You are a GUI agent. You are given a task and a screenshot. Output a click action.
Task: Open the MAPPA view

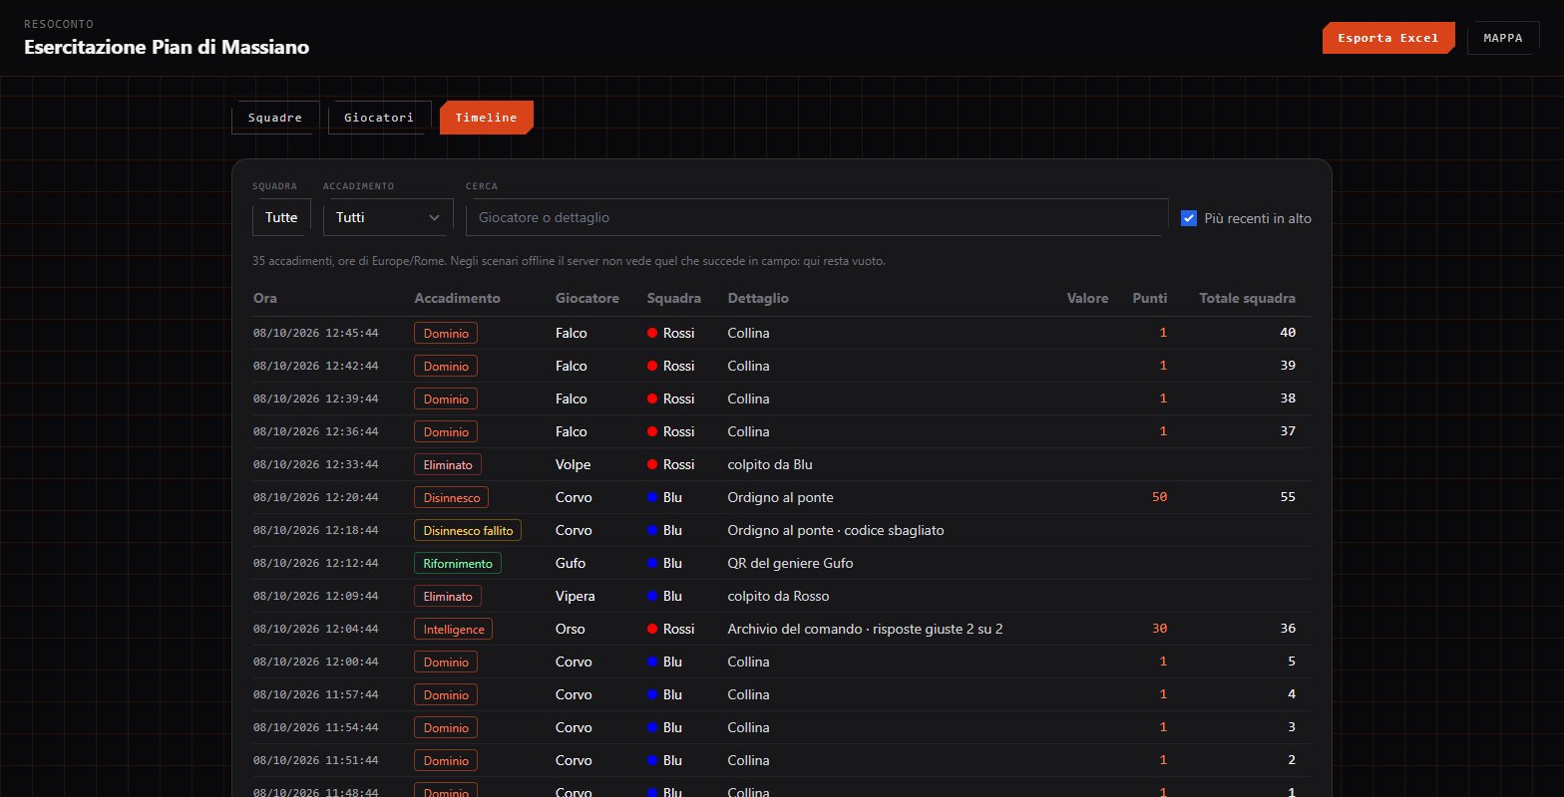1503,38
